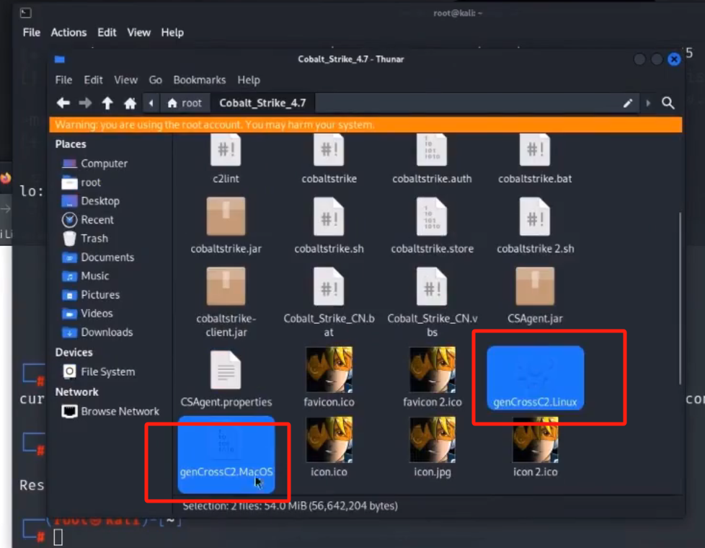Select the cobaltstrike.jar package
The image size is (705, 548).
pyautogui.click(x=226, y=226)
